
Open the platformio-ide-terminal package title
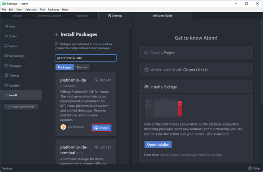coord(74,150)
